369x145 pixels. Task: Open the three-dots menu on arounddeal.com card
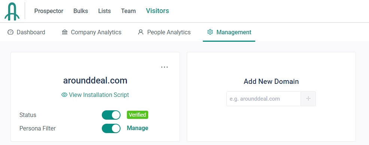(165, 67)
